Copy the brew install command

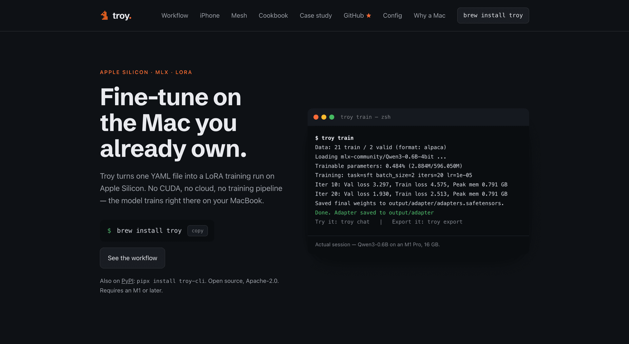coord(198,231)
